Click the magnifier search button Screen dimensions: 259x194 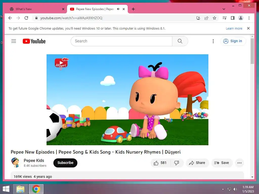[180, 41]
